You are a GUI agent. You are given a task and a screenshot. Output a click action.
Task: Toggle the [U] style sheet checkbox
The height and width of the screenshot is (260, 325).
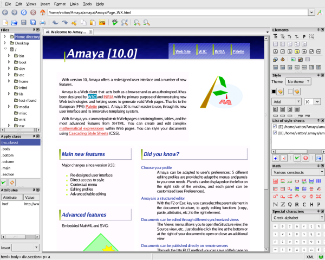point(275,133)
